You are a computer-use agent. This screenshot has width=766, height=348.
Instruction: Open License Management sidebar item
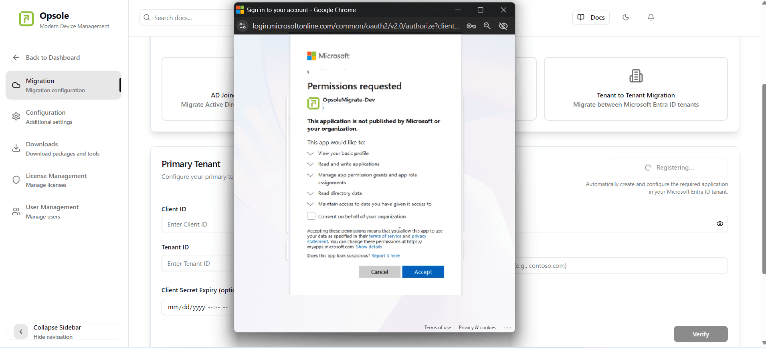[64, 180]
